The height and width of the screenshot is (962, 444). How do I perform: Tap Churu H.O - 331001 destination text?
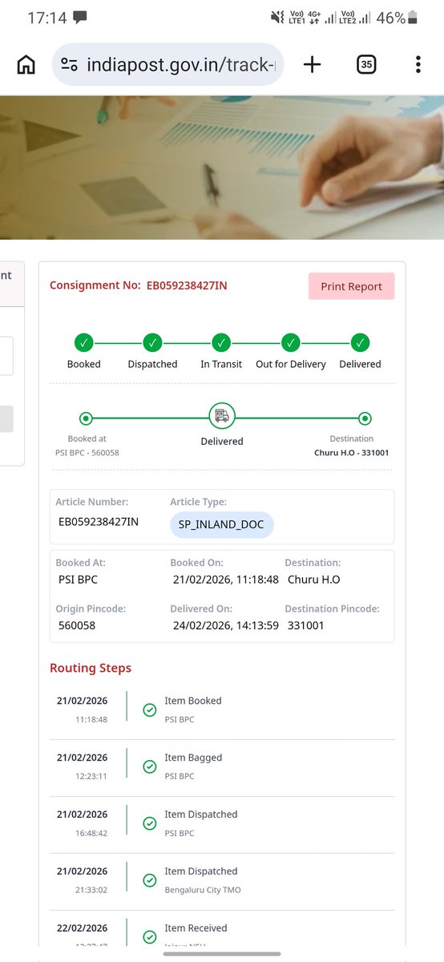(352, 453)
